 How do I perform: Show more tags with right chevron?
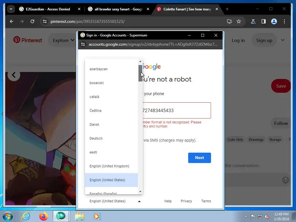tap(289, 139)
